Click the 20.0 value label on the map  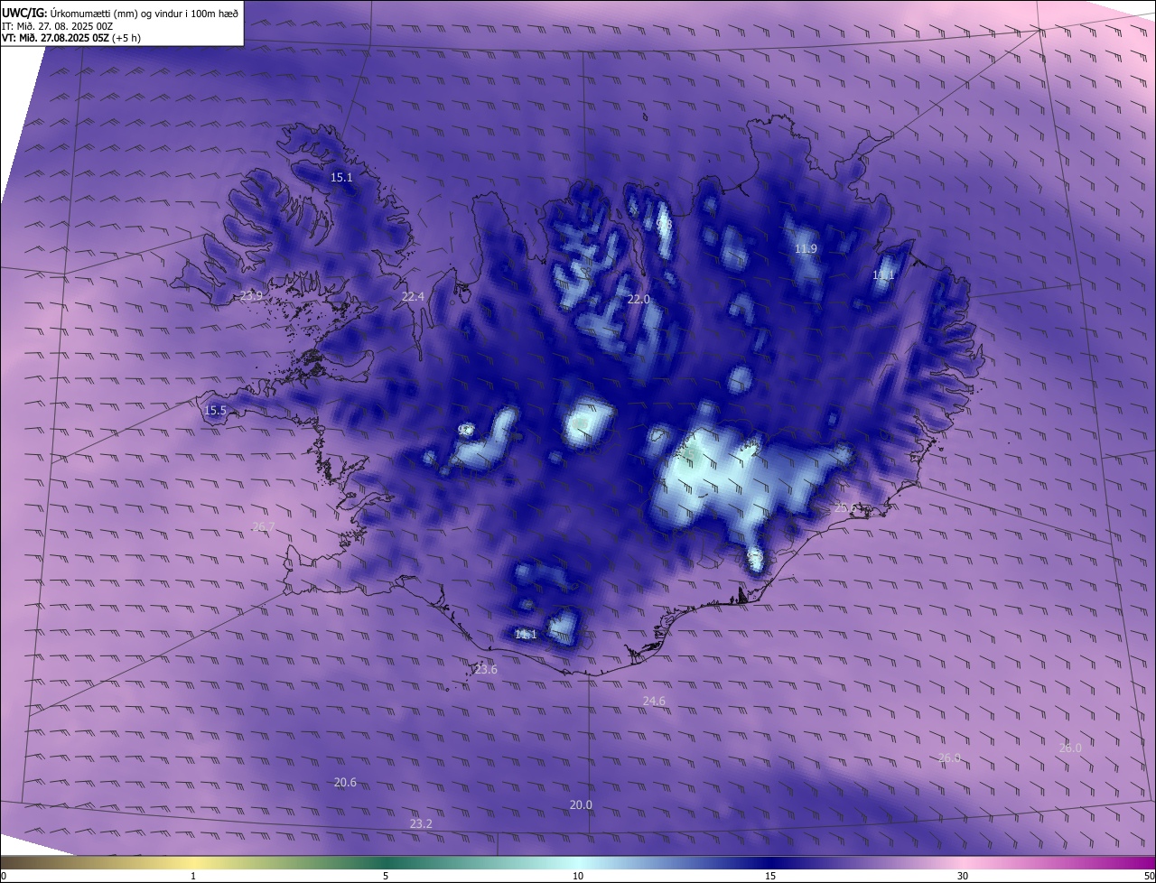tap(581, 805)
